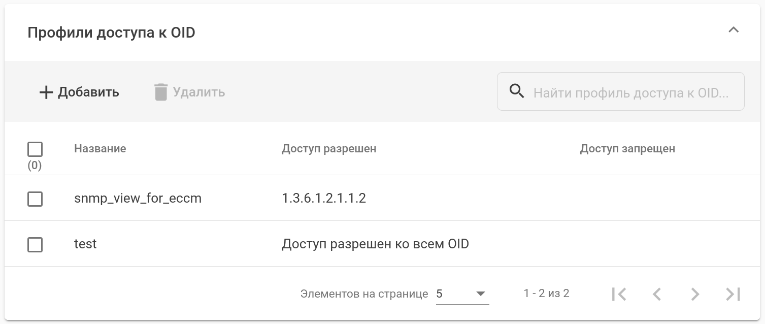Viewport: 765px width, 324px height.
Task: Click the magnifying glass search icon
Action: click(x=517, y=91)
